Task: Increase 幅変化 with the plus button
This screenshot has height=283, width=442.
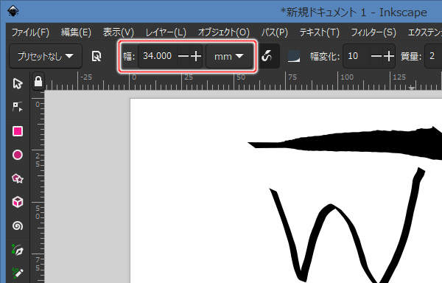Action: [x=389, y=56]
